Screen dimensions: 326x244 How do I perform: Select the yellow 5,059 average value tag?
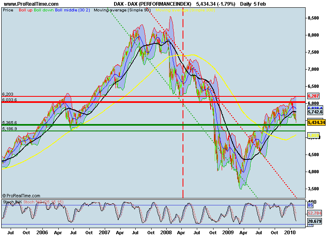(313, 136)
